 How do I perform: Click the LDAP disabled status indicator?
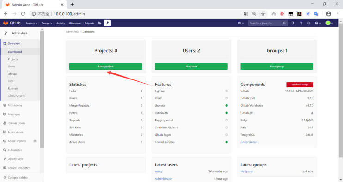(x=227, y=98)
